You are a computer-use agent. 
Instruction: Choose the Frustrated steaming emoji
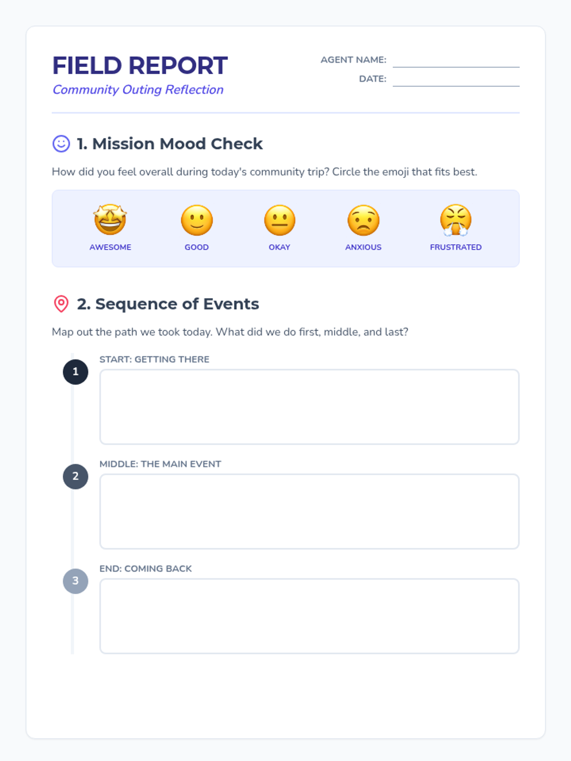(x=455, y=220)
